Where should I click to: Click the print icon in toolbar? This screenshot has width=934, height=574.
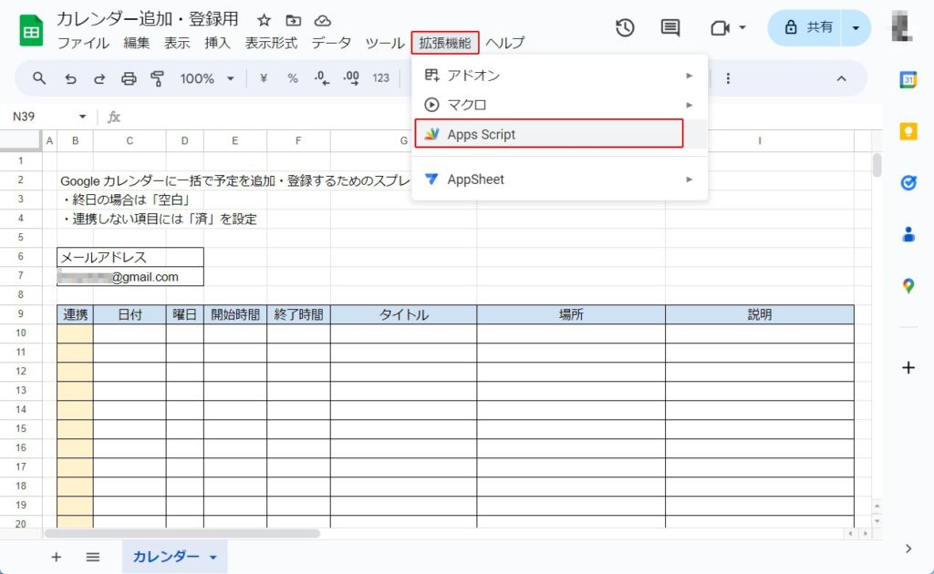[129, 78]
